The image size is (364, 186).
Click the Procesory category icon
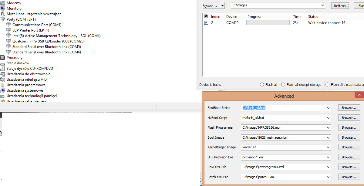pos(3,58)
